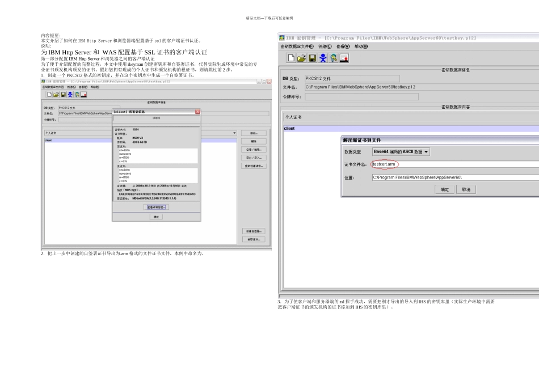Click the floppy save icon in the key-info window

[63, 95]
